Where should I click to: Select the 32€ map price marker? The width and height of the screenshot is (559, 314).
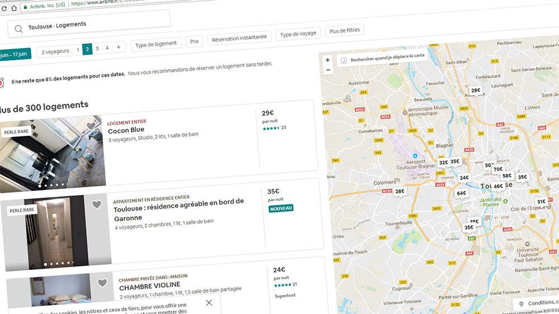click(443, 162)
